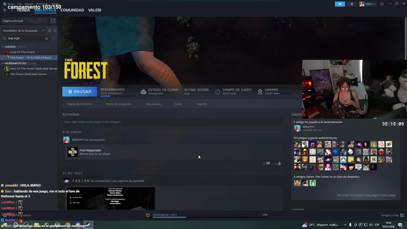
Task: Open F A B I A N's avatar
Action: [66, 181]
